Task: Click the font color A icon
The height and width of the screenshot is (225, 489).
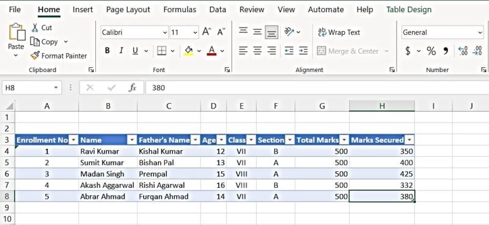Action: click(211, 51)
